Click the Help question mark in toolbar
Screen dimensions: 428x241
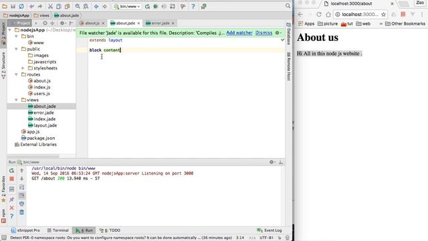(193, 6)
